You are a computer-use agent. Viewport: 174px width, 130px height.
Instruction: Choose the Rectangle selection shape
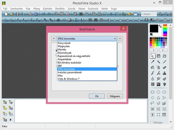coord(152,92)
